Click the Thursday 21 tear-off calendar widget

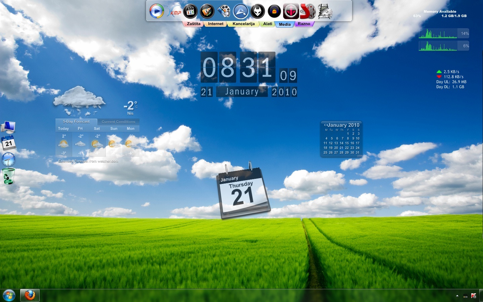tap(243, 191)
